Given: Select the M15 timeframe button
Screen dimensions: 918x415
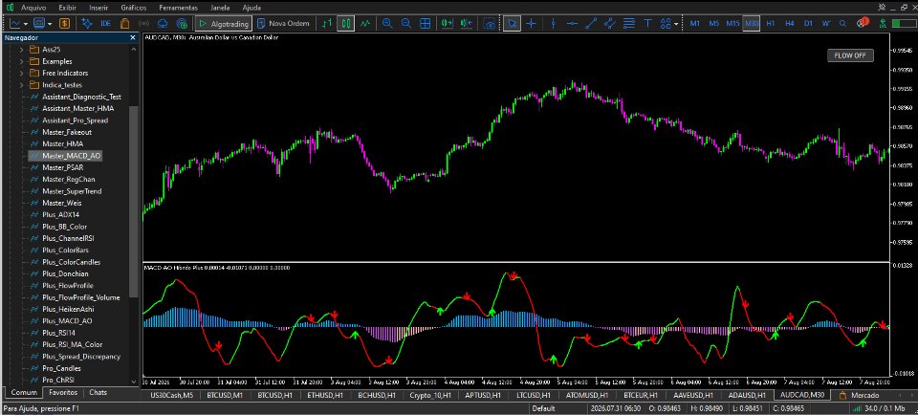Looking at the screenshot, I should [732, 23].
